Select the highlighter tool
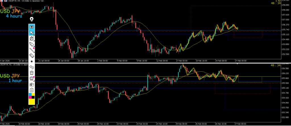This screenshot has height=126, width=291. pyautogui.click(x=32, y=44)
